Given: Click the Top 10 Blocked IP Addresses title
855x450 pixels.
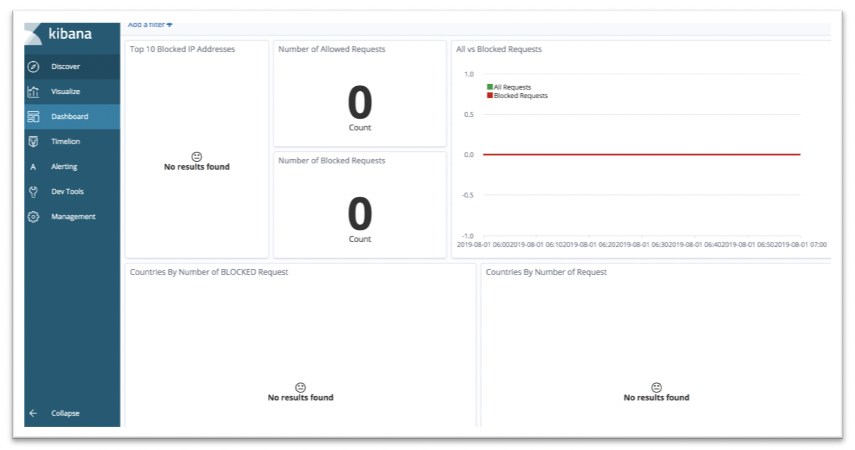Looking at the screenshot, I should (182, 49).
